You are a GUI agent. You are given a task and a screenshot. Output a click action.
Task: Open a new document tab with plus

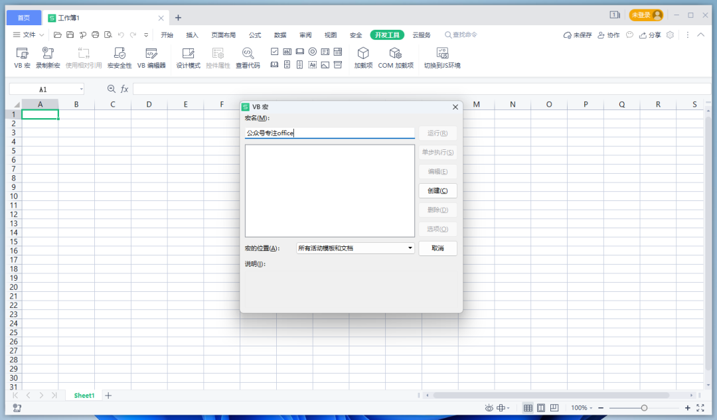[179, 18]
